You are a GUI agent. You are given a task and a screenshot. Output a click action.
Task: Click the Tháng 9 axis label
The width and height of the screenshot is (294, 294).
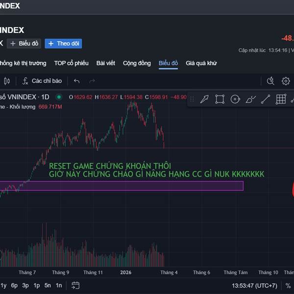click(60, 272)
